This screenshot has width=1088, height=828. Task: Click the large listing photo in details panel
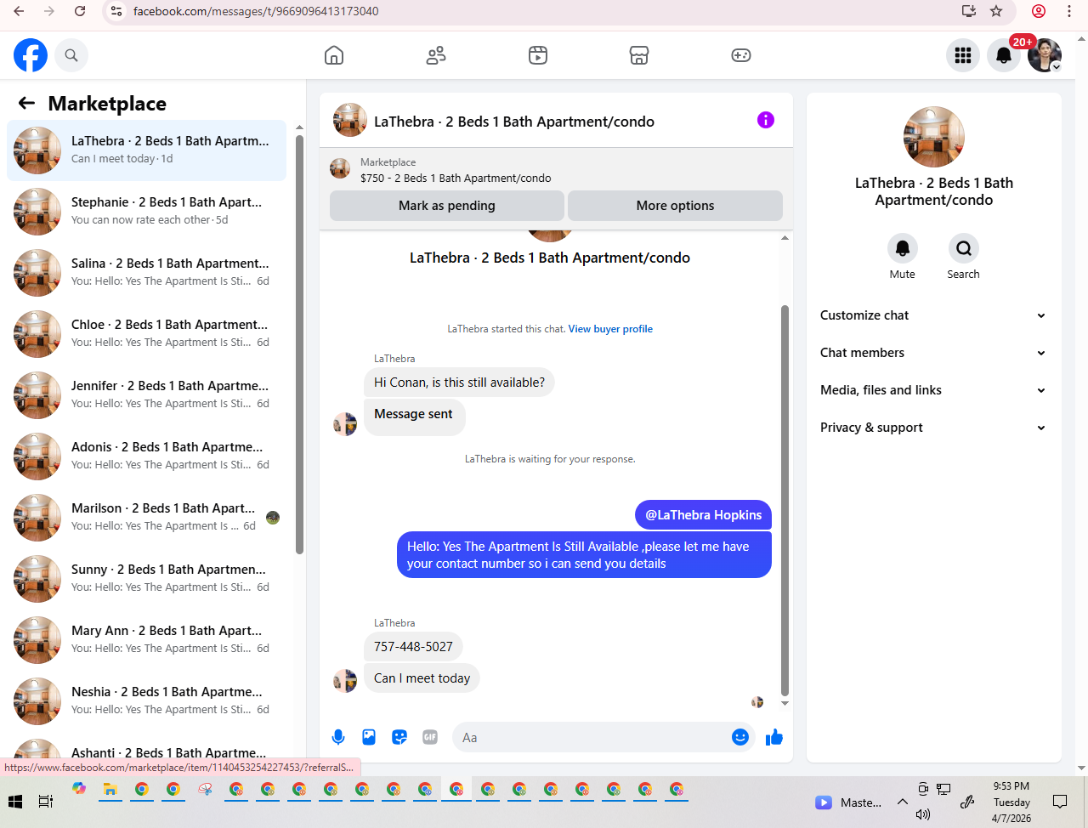[x=934, y=137]
